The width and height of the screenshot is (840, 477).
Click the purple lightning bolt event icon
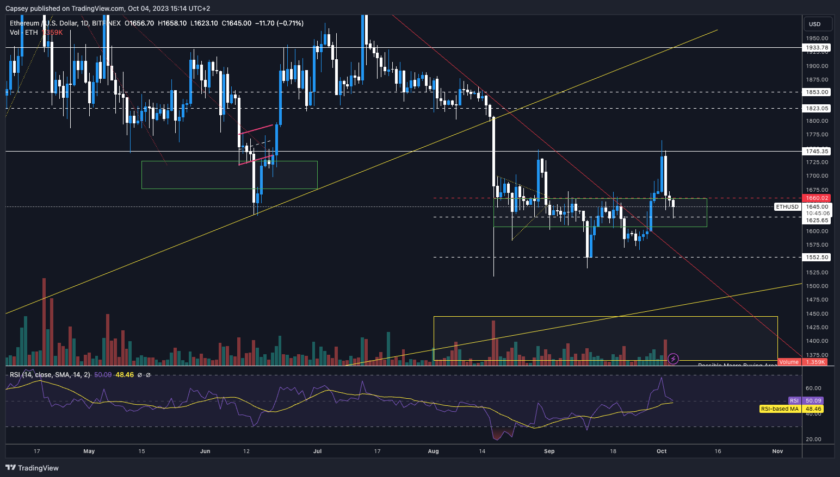point(673,359)
